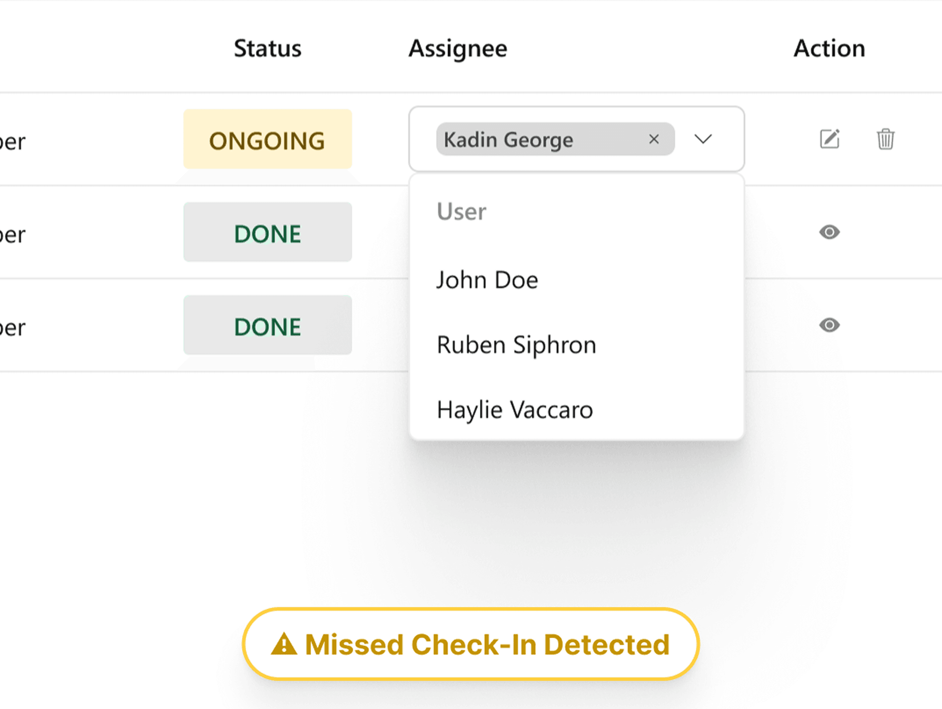
Task: Click the trash icon to delete the ongoing task
Action: pyautogui.click(x=885, y=139)
